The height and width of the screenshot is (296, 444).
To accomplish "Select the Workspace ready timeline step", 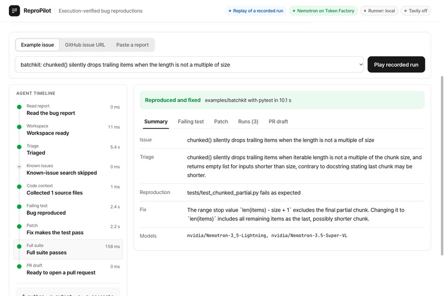I will pos(68,130).
